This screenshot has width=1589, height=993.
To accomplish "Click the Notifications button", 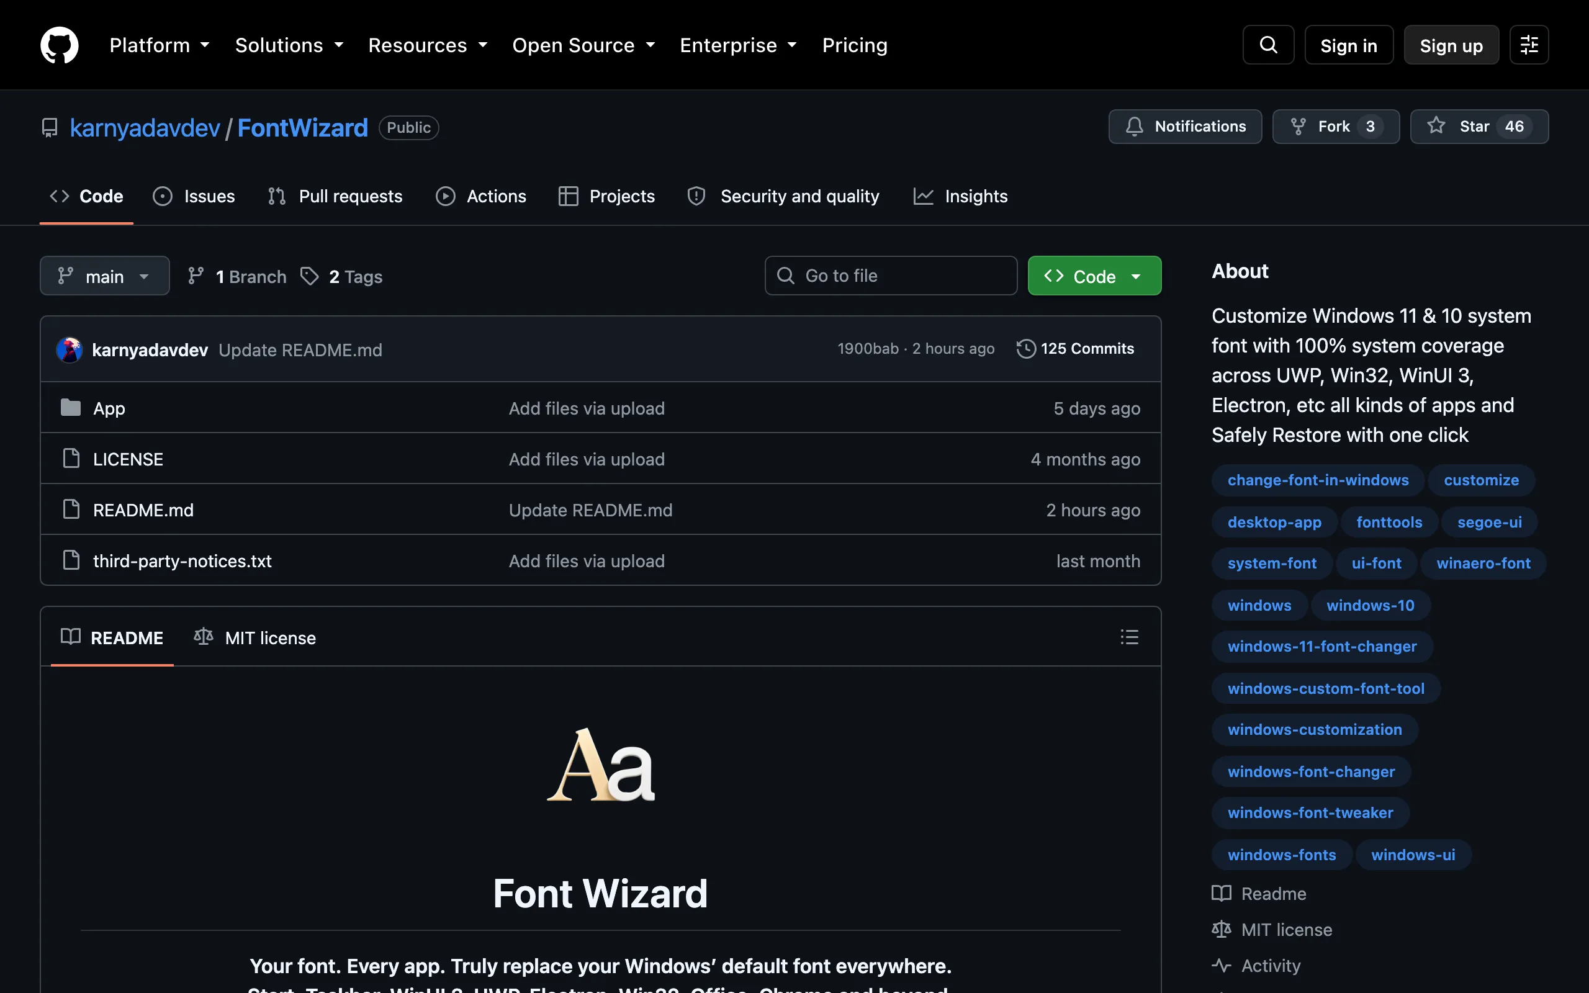I will [x=1185, y=126].
